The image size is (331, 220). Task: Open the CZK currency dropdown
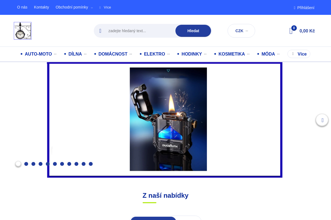pos(241,31)
